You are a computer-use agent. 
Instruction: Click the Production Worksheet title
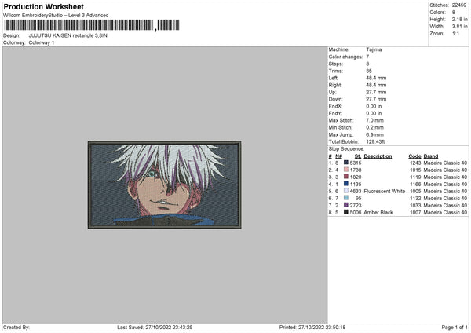click(43, 6)
